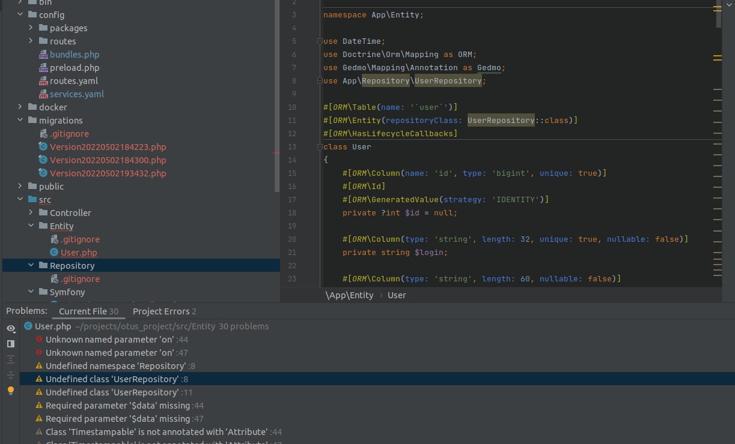Click the User.php class icon in Problems panel
The height and width of the screenshot is (444, 735).
28,326
